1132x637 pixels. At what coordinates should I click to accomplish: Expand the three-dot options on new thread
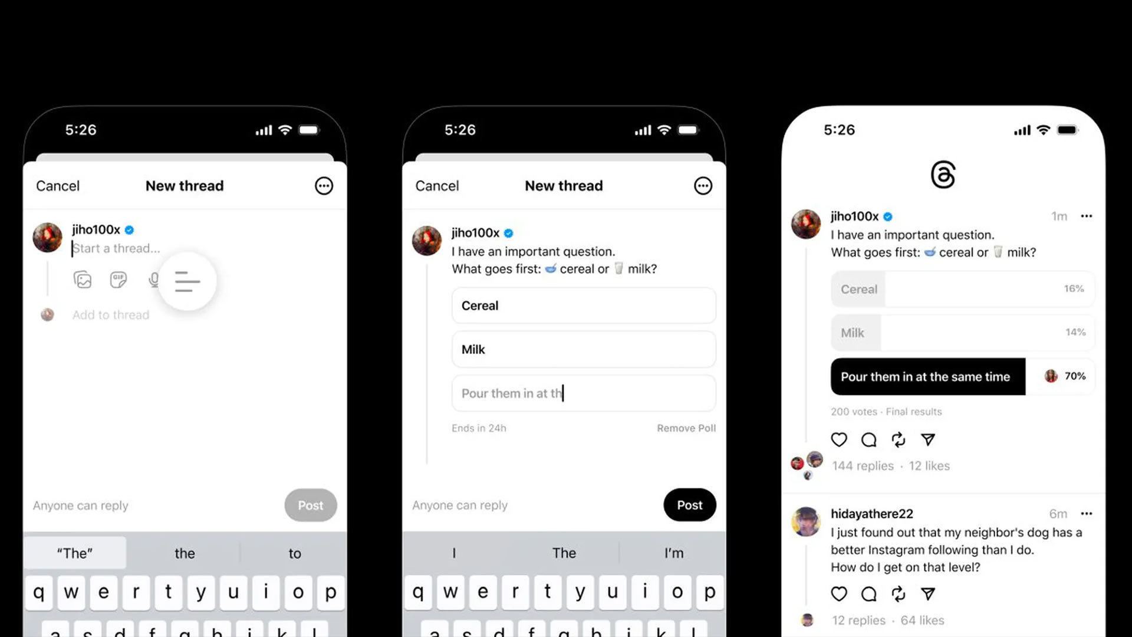pyautogui.click(x=324, y=185)
